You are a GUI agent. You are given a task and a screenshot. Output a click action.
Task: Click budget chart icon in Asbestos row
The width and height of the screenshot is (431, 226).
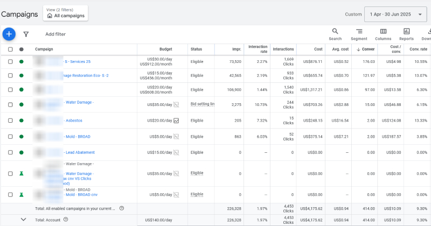click(x=176, y=121)
